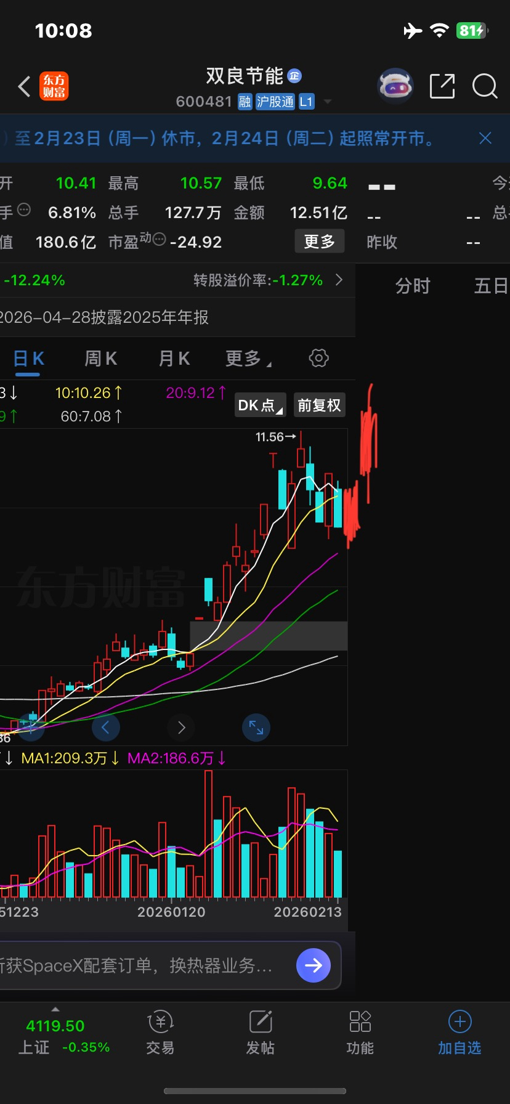Tap the MA1:209.3万 volume label
510x1104 pixels.
click(x=71, y=758)
